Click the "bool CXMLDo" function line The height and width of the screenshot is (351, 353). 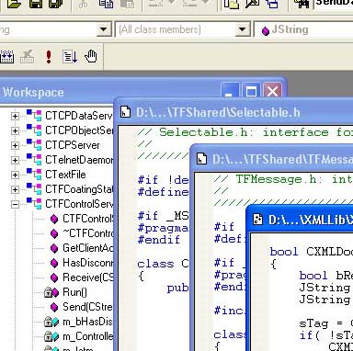tap(312, 252)
